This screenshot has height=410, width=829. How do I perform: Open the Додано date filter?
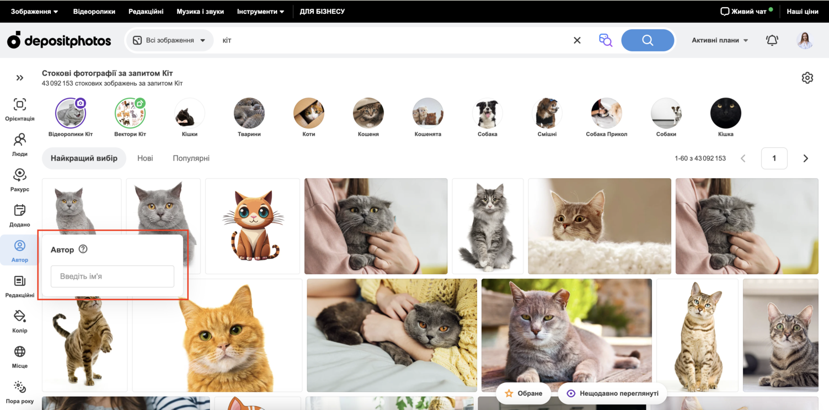[19, 215]
